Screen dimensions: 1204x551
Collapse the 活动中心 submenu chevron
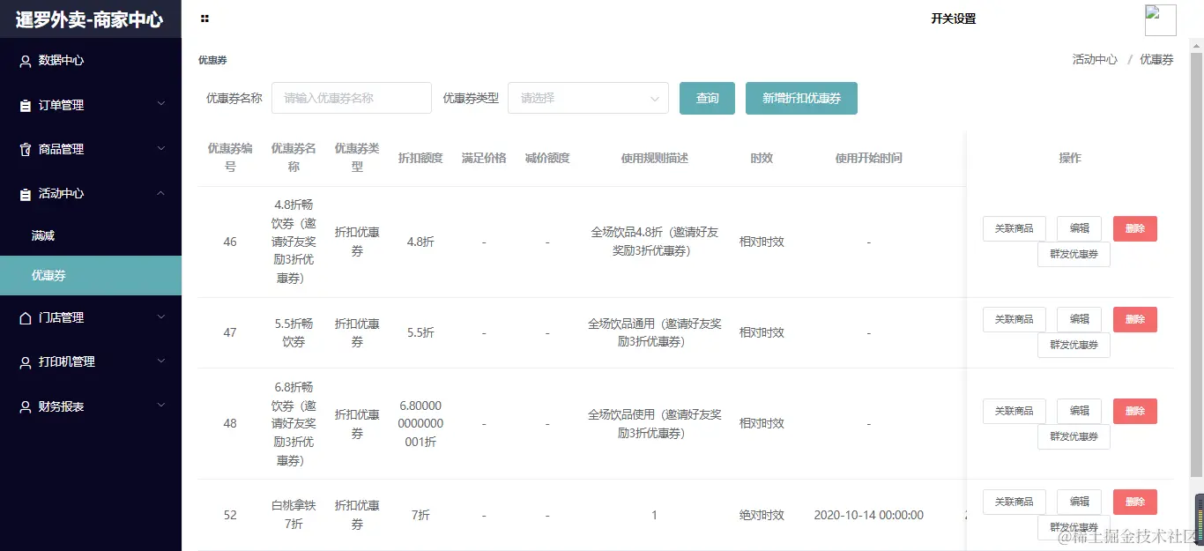click(160, 193)
